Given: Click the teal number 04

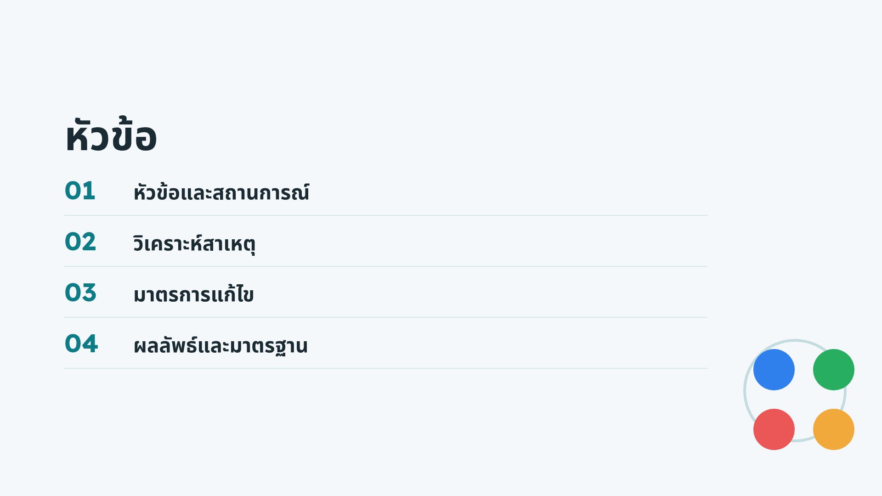Looking at the screenshot, I should (x=81, y=344).
